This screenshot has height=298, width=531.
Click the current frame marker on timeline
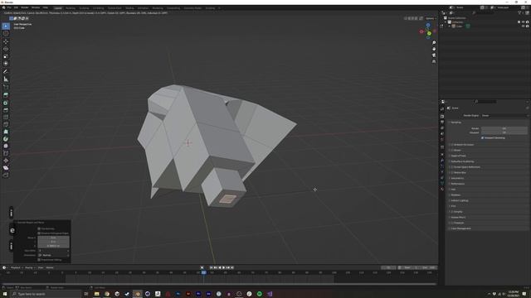click(203, 272)
